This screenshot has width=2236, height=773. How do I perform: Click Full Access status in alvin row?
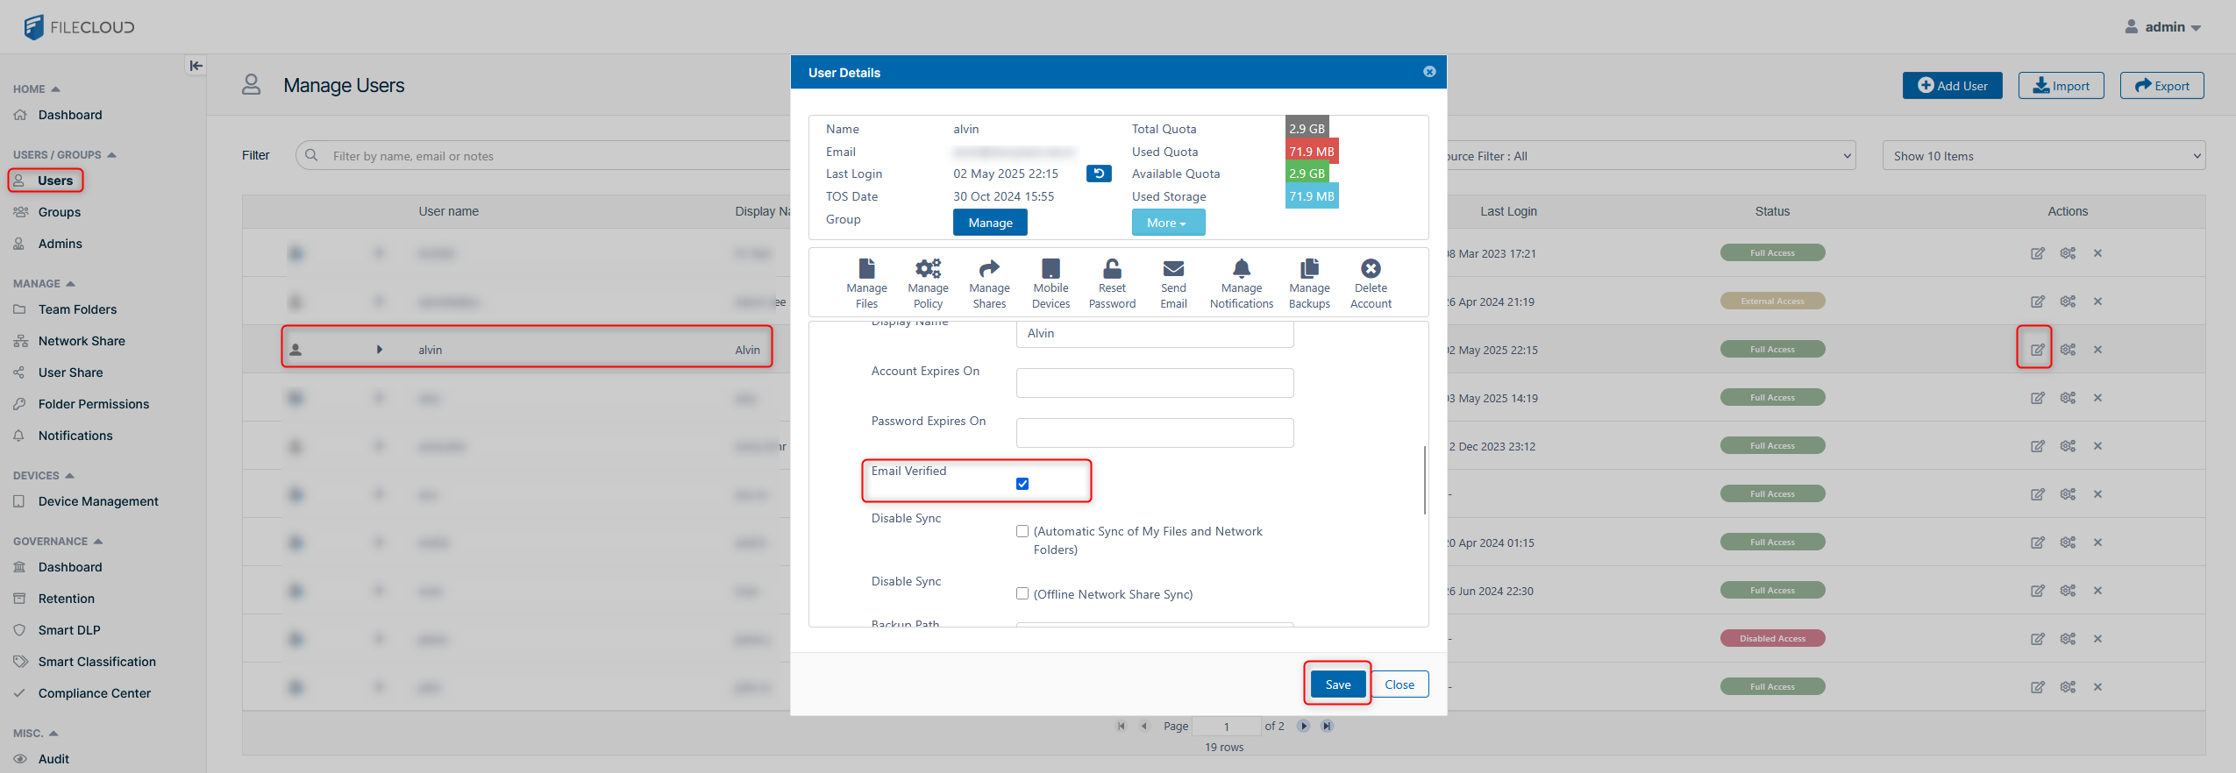pos(1772,349)
